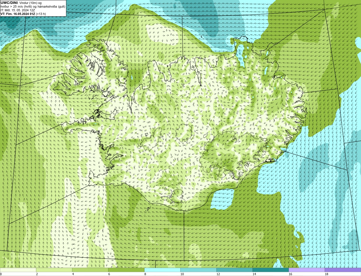Click the dark teal 14–16 m/s legend swatch
The height and width of the screenshot is (276, 361).
click(x=271, y=270)
